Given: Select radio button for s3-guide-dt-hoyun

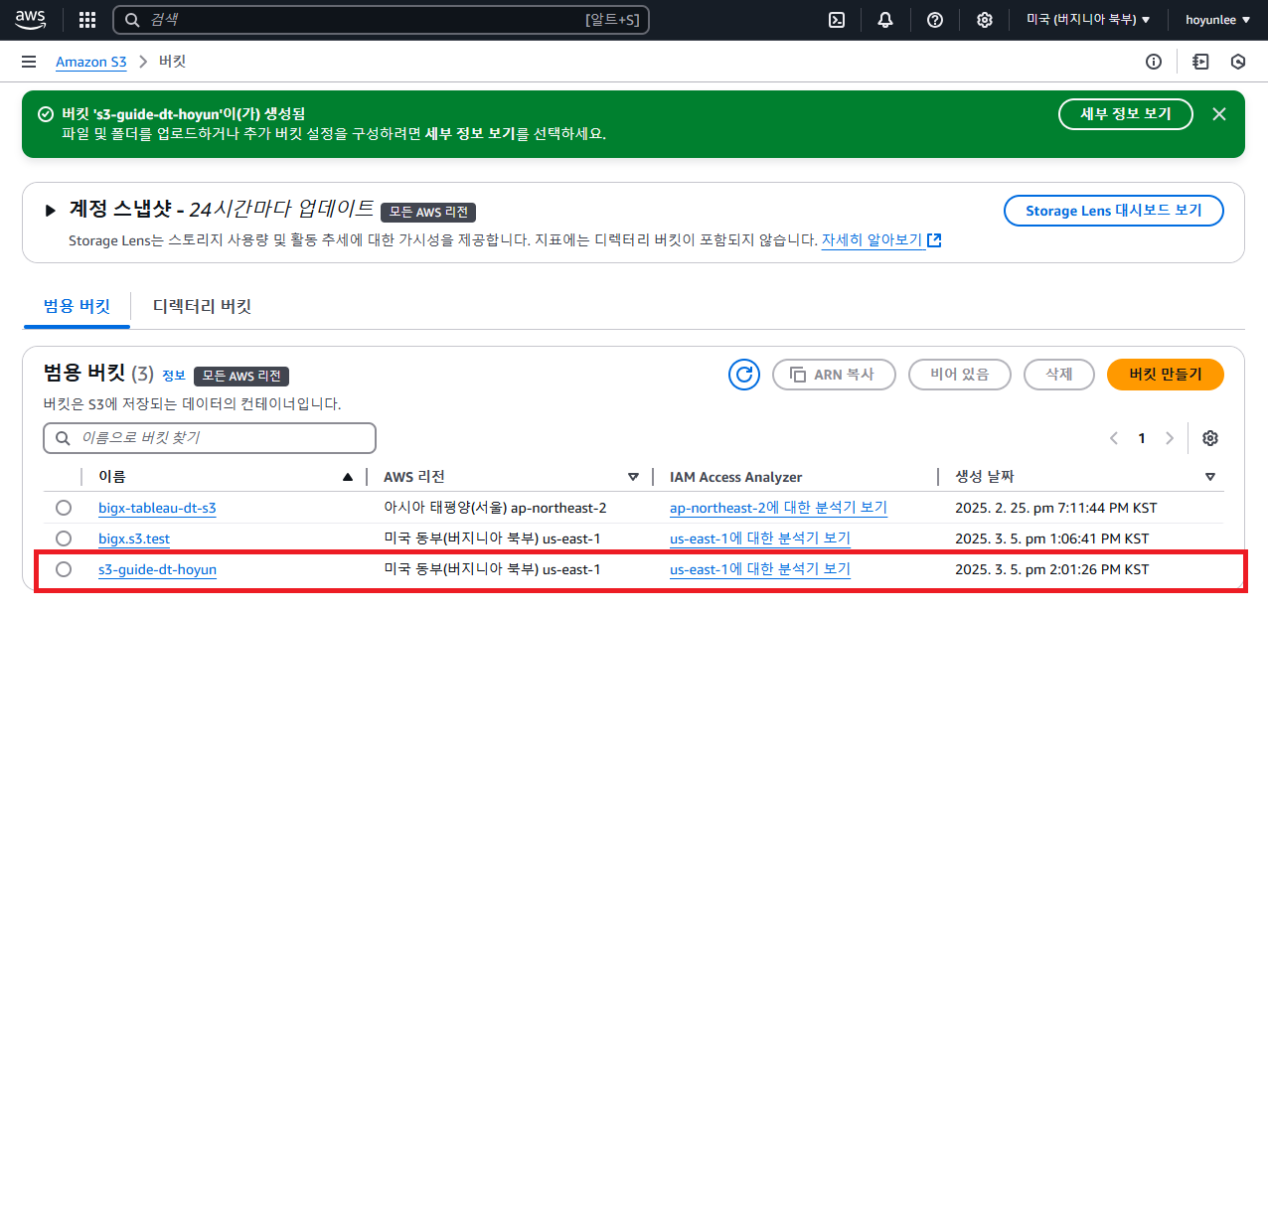Looking at the screenshot, I should (x=64, y=569).
